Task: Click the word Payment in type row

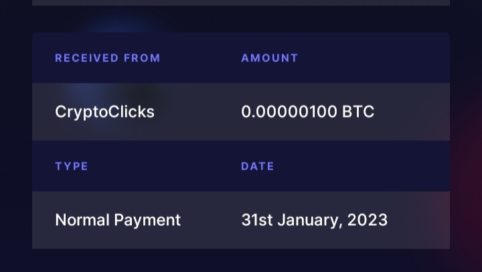Action: point(147,221)
